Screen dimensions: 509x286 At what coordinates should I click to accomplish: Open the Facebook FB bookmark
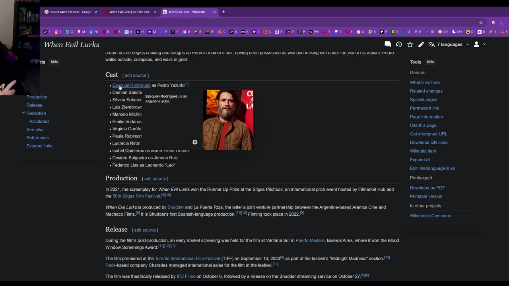(x=93, y=32)
